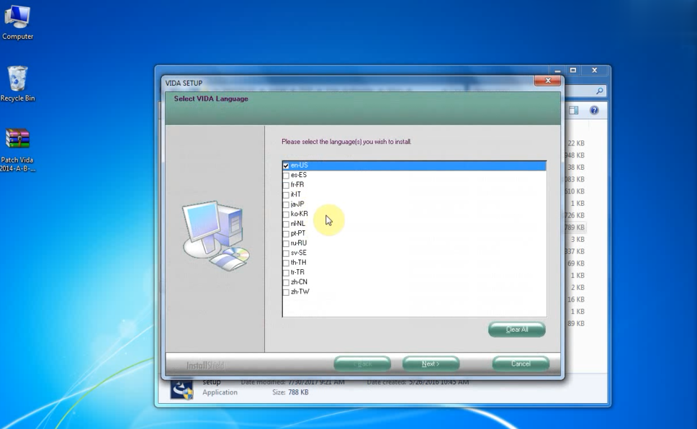The width and height of the screenshot is (697, 429).
Task: Check the es-ES language checkbox
Action: tap(286, 175)
